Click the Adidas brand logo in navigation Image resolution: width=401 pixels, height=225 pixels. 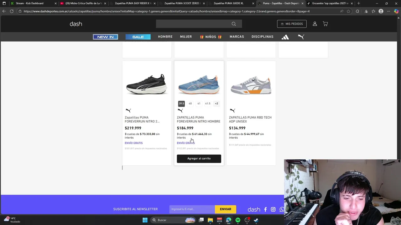[285, 37]
